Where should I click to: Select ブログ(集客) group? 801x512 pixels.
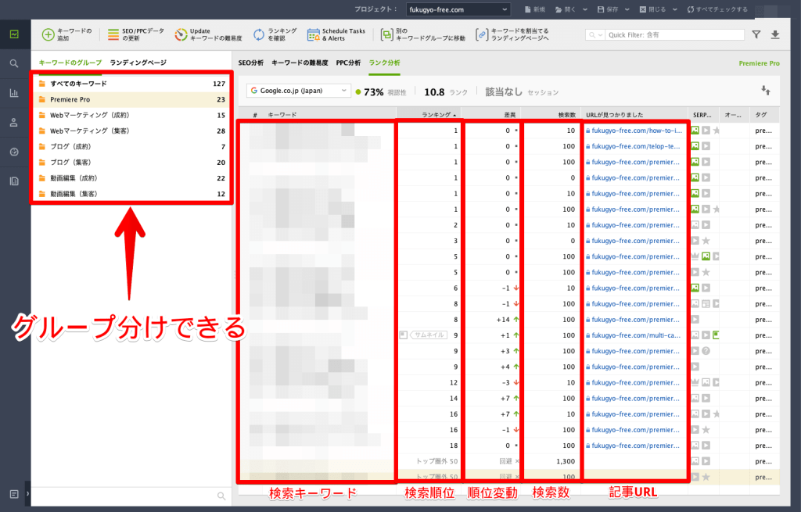pyautogui.click(x=131, y=163)
